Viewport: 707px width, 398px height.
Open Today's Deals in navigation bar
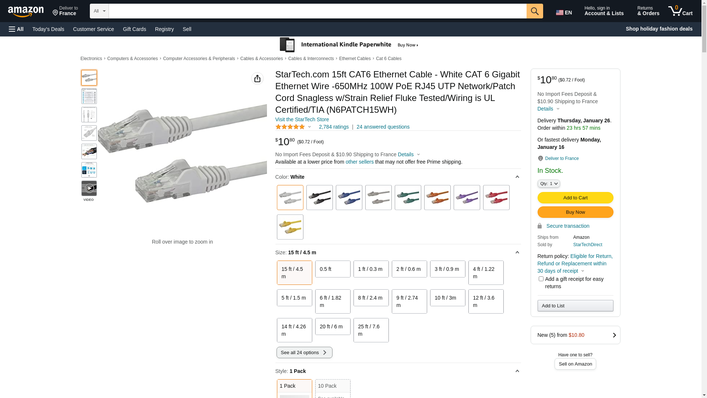coord(48,29)
